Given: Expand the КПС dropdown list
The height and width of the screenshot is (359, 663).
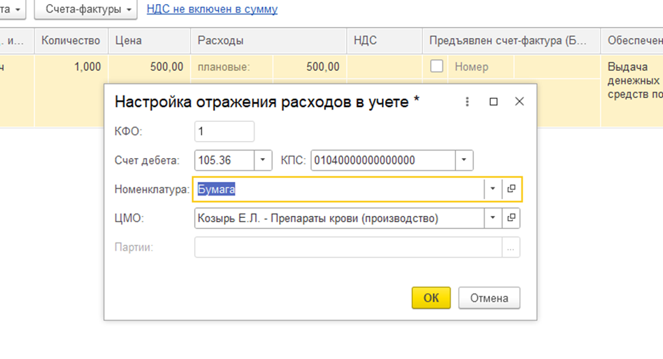Looking at the screenshot, I should coord(464,160).
